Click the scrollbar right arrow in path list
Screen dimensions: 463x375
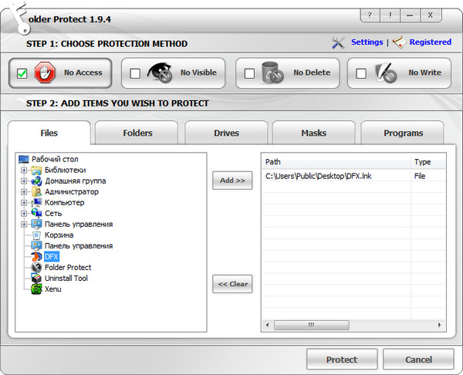coord(440,325)
